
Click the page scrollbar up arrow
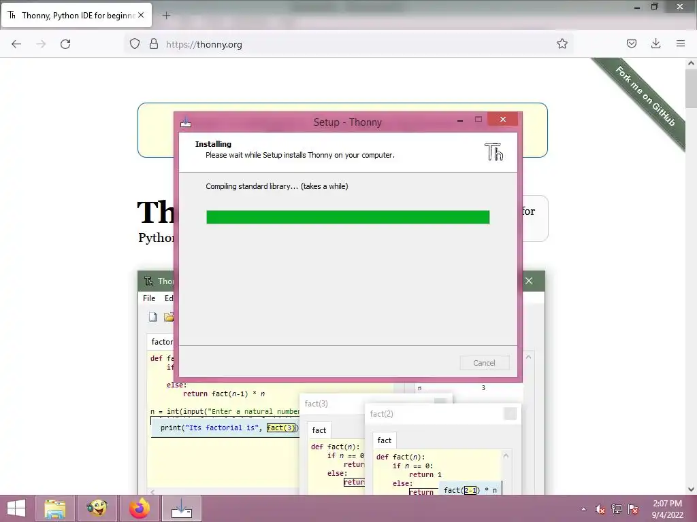pyautogui.click(x=692, y=63)
